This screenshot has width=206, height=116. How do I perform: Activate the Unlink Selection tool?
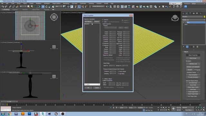(x=14, y=6)
